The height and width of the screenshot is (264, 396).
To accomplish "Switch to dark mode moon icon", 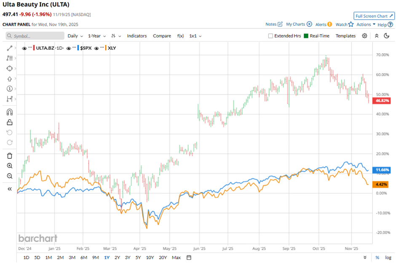I will tap(387, 36).
